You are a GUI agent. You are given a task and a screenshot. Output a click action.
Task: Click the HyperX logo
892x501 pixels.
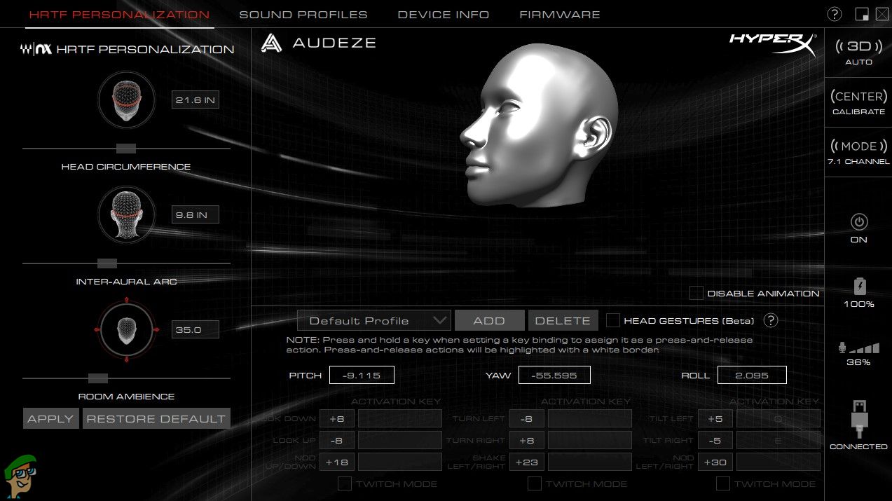(773, 43)
